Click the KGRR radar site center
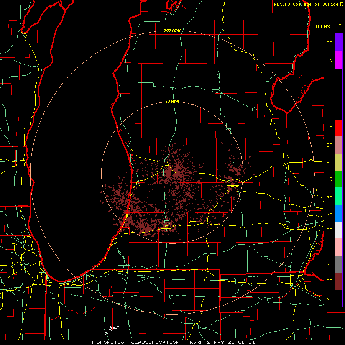 click(x=172, y=173)
